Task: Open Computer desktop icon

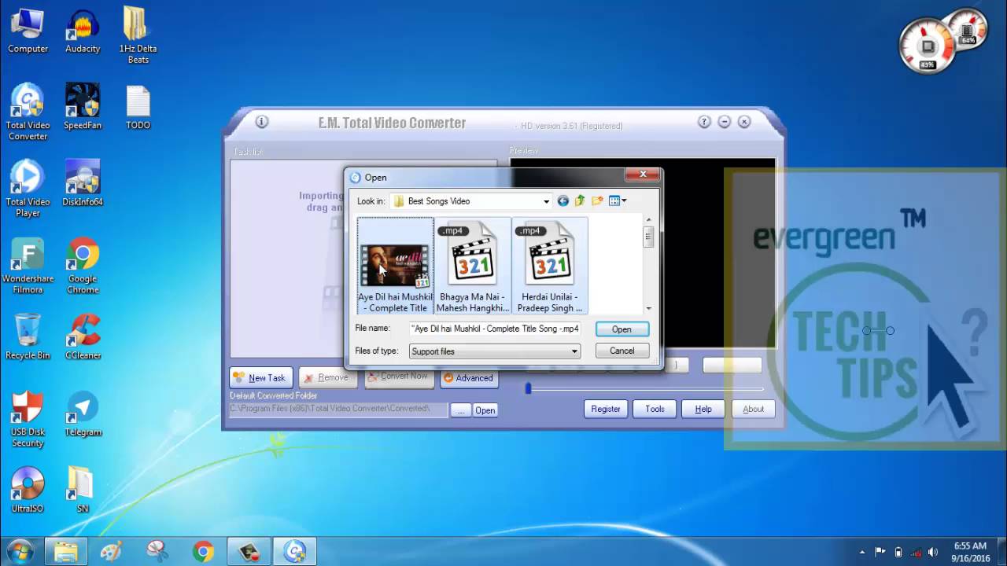Action: [x=28, y=30]
